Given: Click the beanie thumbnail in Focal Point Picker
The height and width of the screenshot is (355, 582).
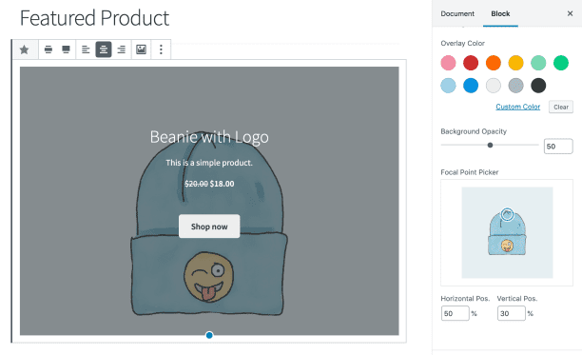Looking at the screenshot, I should point(507,232).
